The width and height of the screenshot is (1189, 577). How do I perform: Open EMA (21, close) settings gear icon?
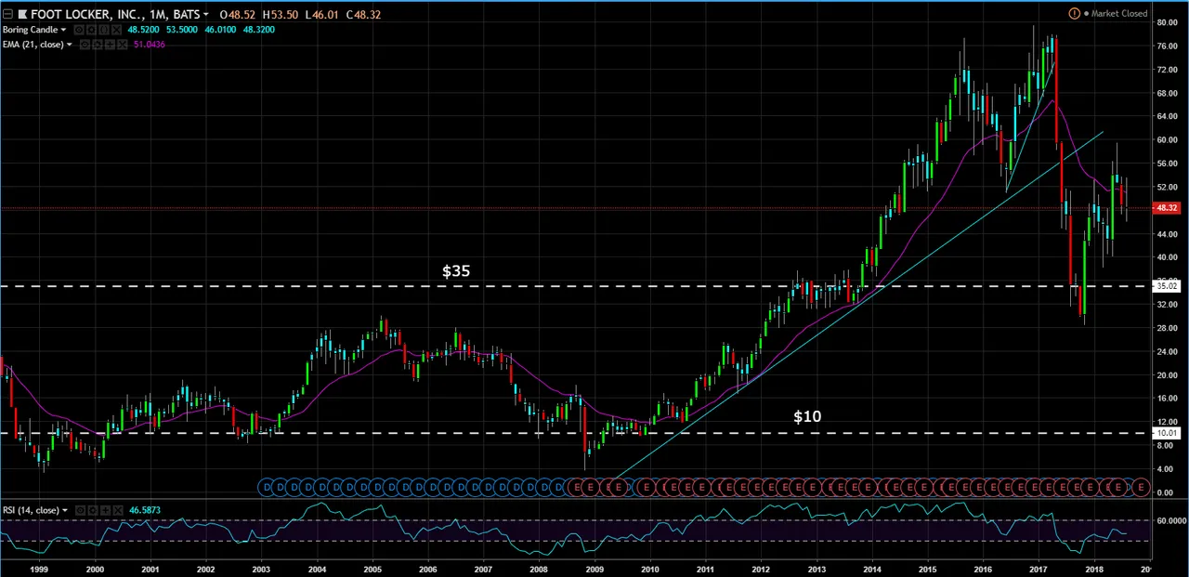(98, 45)
